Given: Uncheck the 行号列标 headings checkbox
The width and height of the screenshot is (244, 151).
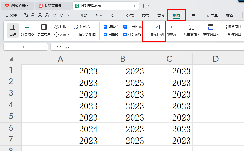Looking at the screenshot, I should tap(125, 27).
